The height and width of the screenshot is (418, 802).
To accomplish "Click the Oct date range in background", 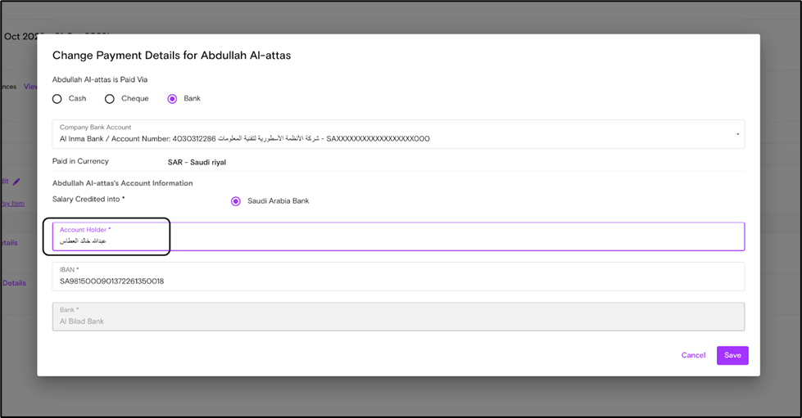I will point(20,37).
